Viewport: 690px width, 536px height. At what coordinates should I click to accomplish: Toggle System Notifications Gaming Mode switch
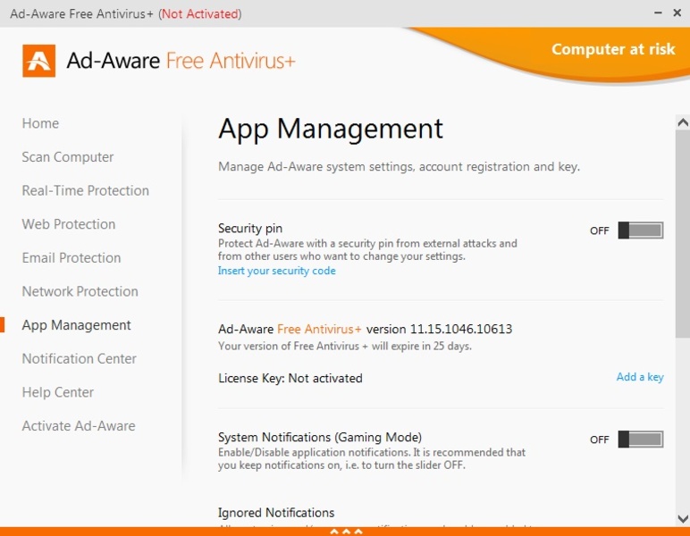[x=640, y=440]
